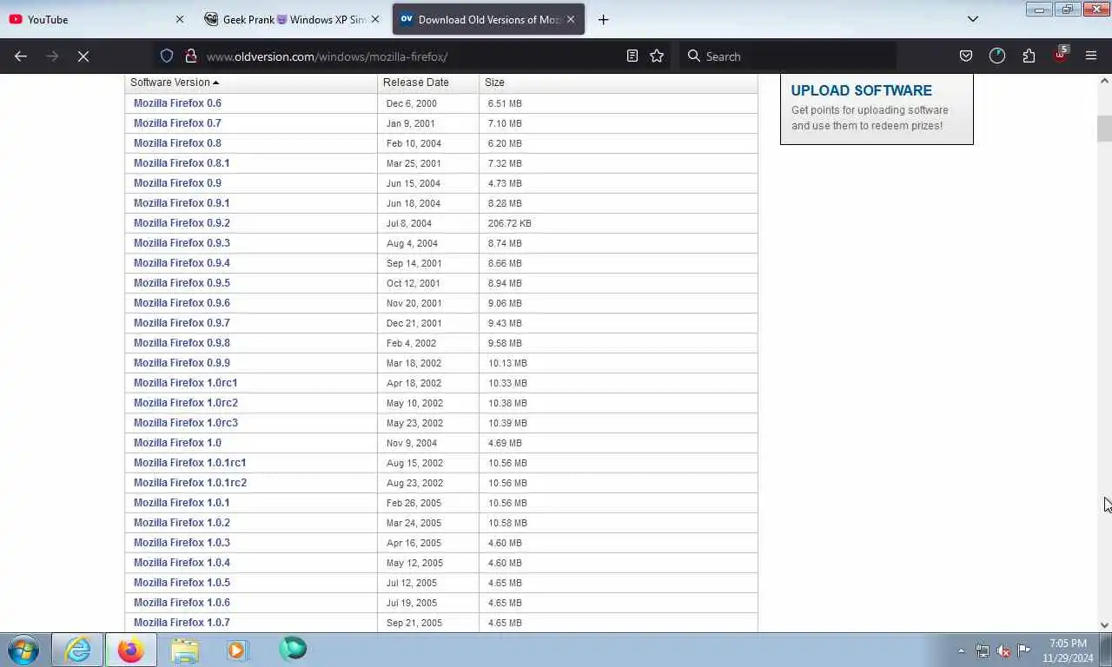Close the YouTube tab
1112x667 pixels.
pos(180,19)
